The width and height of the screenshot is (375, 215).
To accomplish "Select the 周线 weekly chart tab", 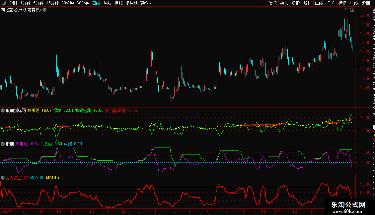I will (x=108, y=3).
